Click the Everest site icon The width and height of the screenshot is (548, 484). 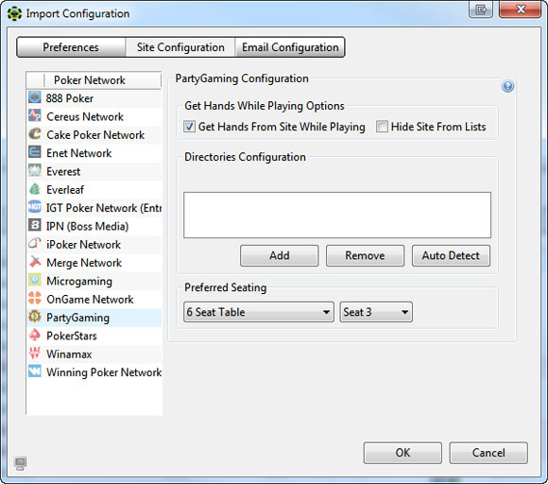(x=35, y=170)
